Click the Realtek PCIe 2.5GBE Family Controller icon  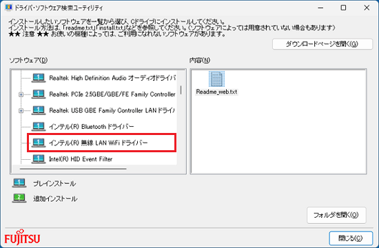[x=39, y=94]
